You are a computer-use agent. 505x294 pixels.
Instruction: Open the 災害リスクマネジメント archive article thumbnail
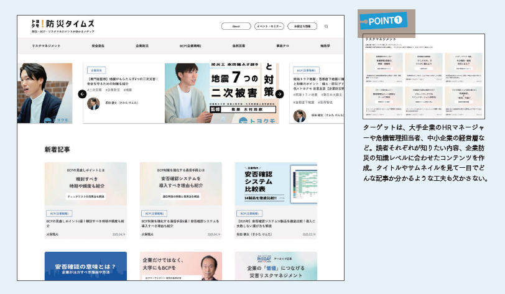276,266
